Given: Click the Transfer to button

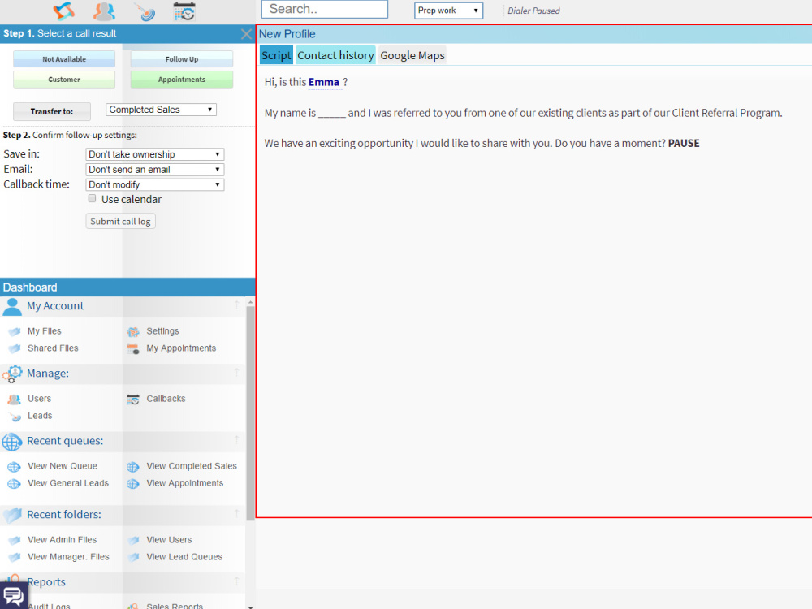Looking at the screenshot, I should (x=52, y=111).
